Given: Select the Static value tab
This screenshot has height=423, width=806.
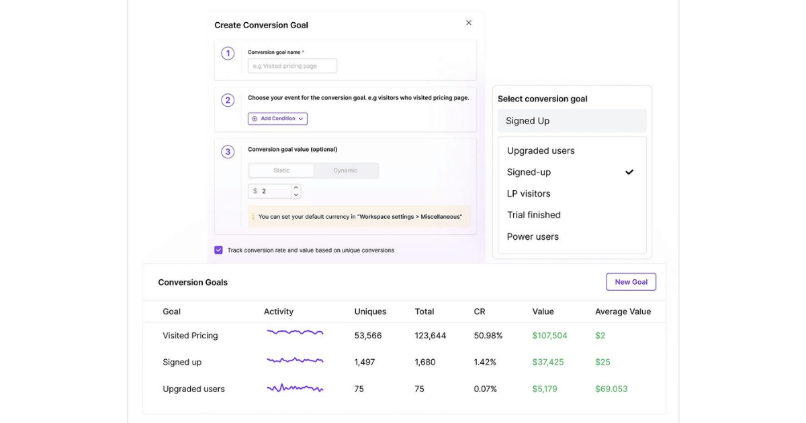Looking at the screenshot, I should (x=281, y=171).
